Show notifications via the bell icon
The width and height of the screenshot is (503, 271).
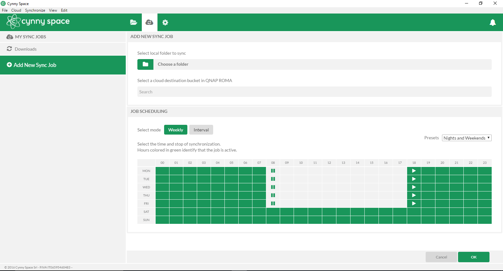click(x=493, y=22)
